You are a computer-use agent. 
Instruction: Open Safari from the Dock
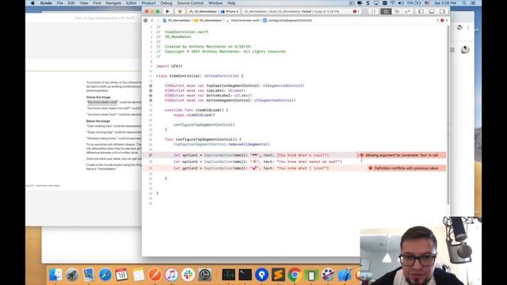[105, 275]
